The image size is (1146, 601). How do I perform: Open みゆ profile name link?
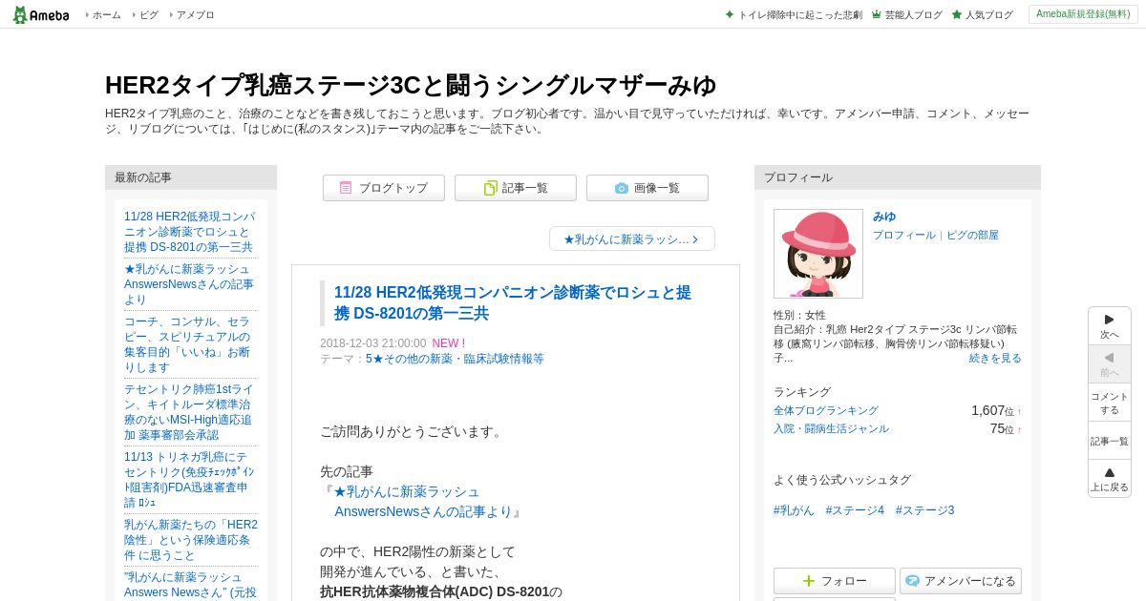(x=884, y=217)
